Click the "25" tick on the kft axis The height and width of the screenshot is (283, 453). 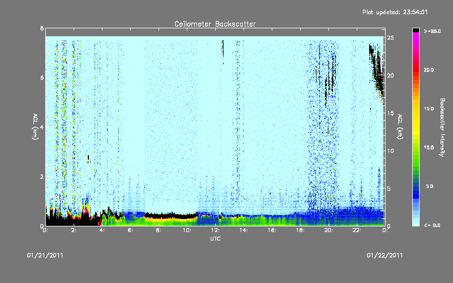(x=390, y=38)
